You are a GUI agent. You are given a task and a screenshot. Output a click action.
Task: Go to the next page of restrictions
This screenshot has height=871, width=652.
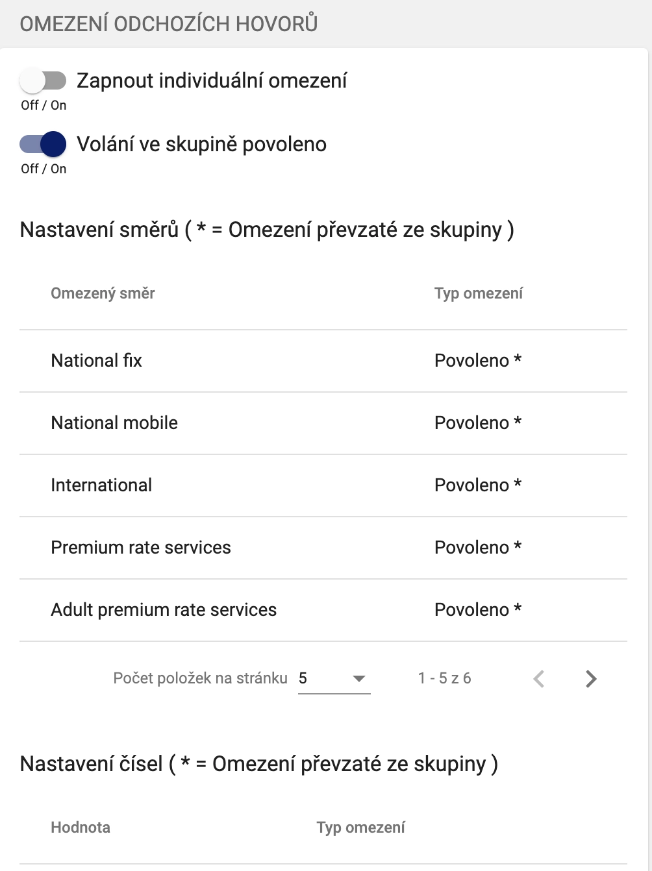coord(591,678)
